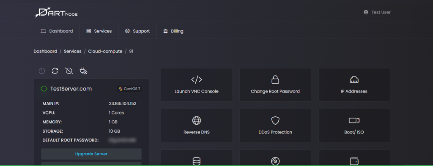Click the CentOS 7 OS badge
The image size is (433, 166).
pos(129,89)
